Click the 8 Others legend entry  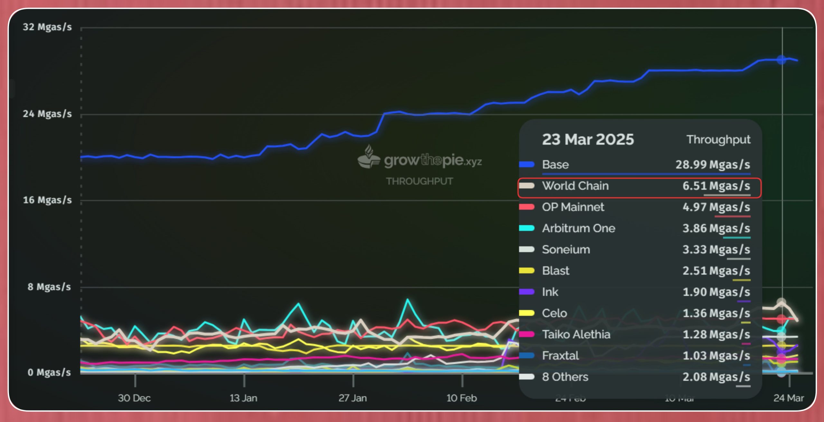click(x=565, y=377)
